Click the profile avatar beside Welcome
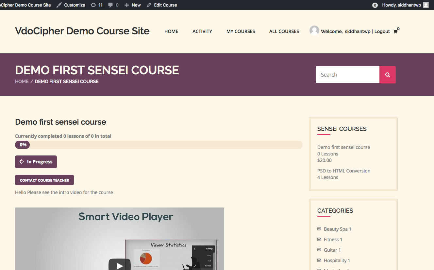 click(x=314, y=30)
